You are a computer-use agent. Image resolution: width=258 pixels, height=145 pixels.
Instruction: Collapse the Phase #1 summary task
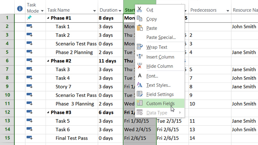pyautogui.click(x=48, y=18)
